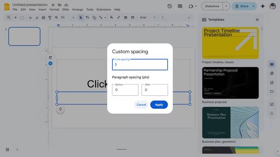Insert a text box
280x157 pixels.
(87, 17)
